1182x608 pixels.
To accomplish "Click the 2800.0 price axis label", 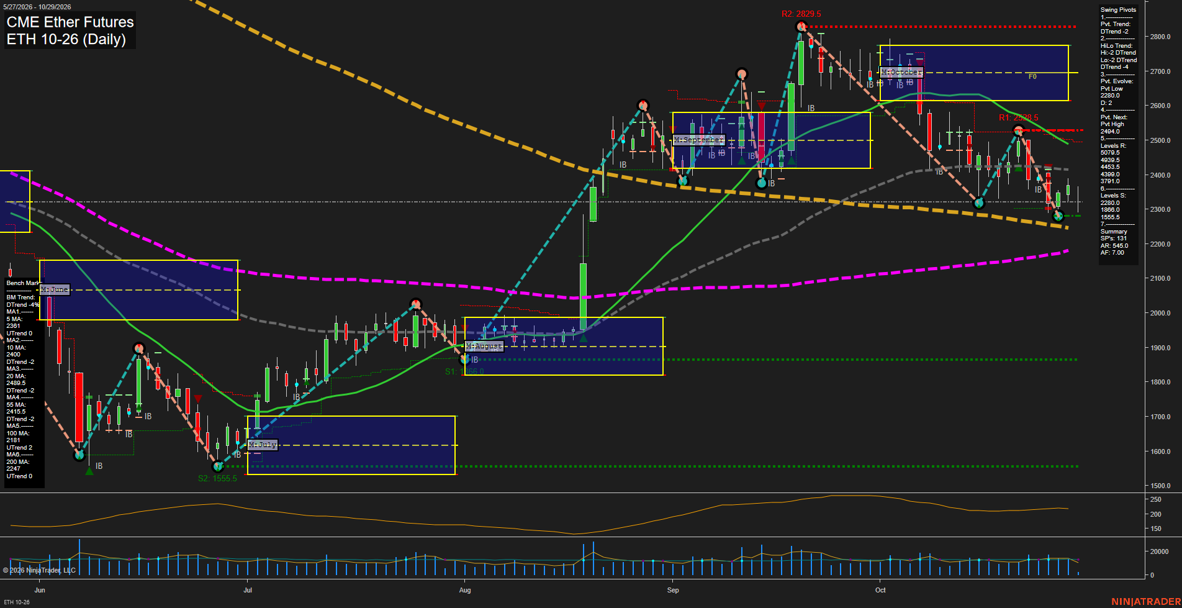I will [x=1160, y=37].
